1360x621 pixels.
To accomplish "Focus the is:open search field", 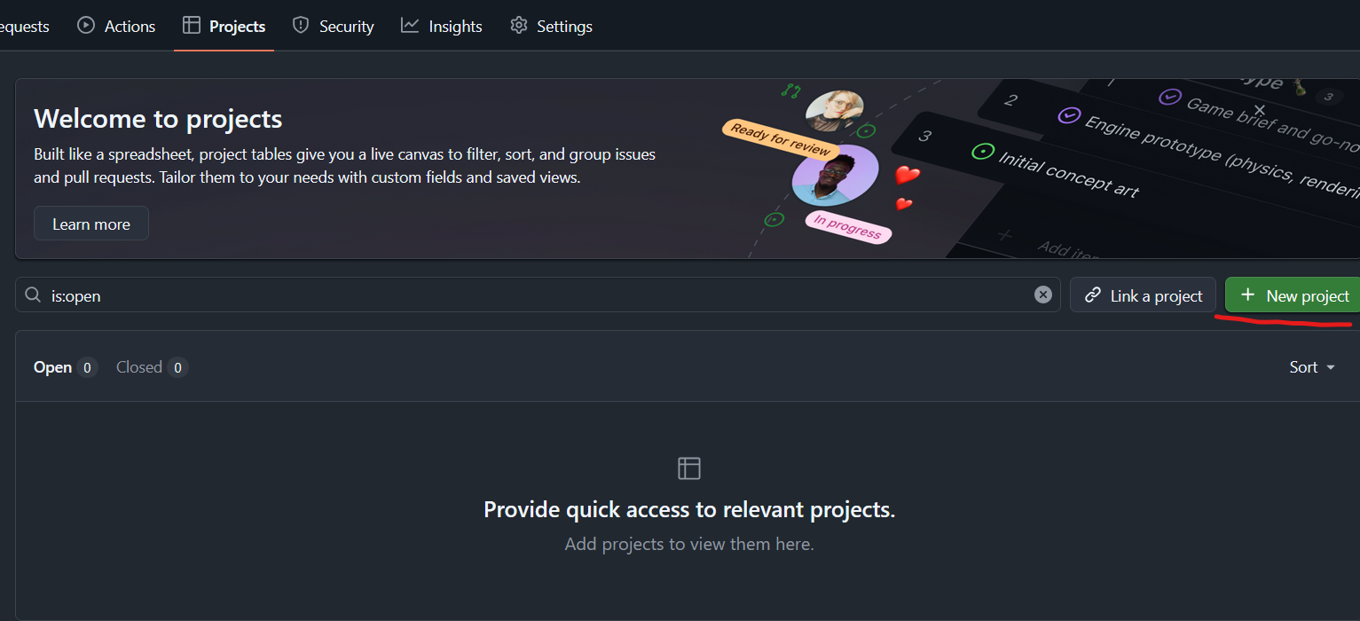I will click(532, 295).
